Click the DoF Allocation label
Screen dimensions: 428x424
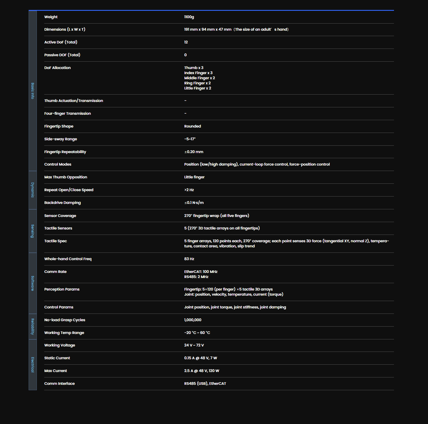58,68
